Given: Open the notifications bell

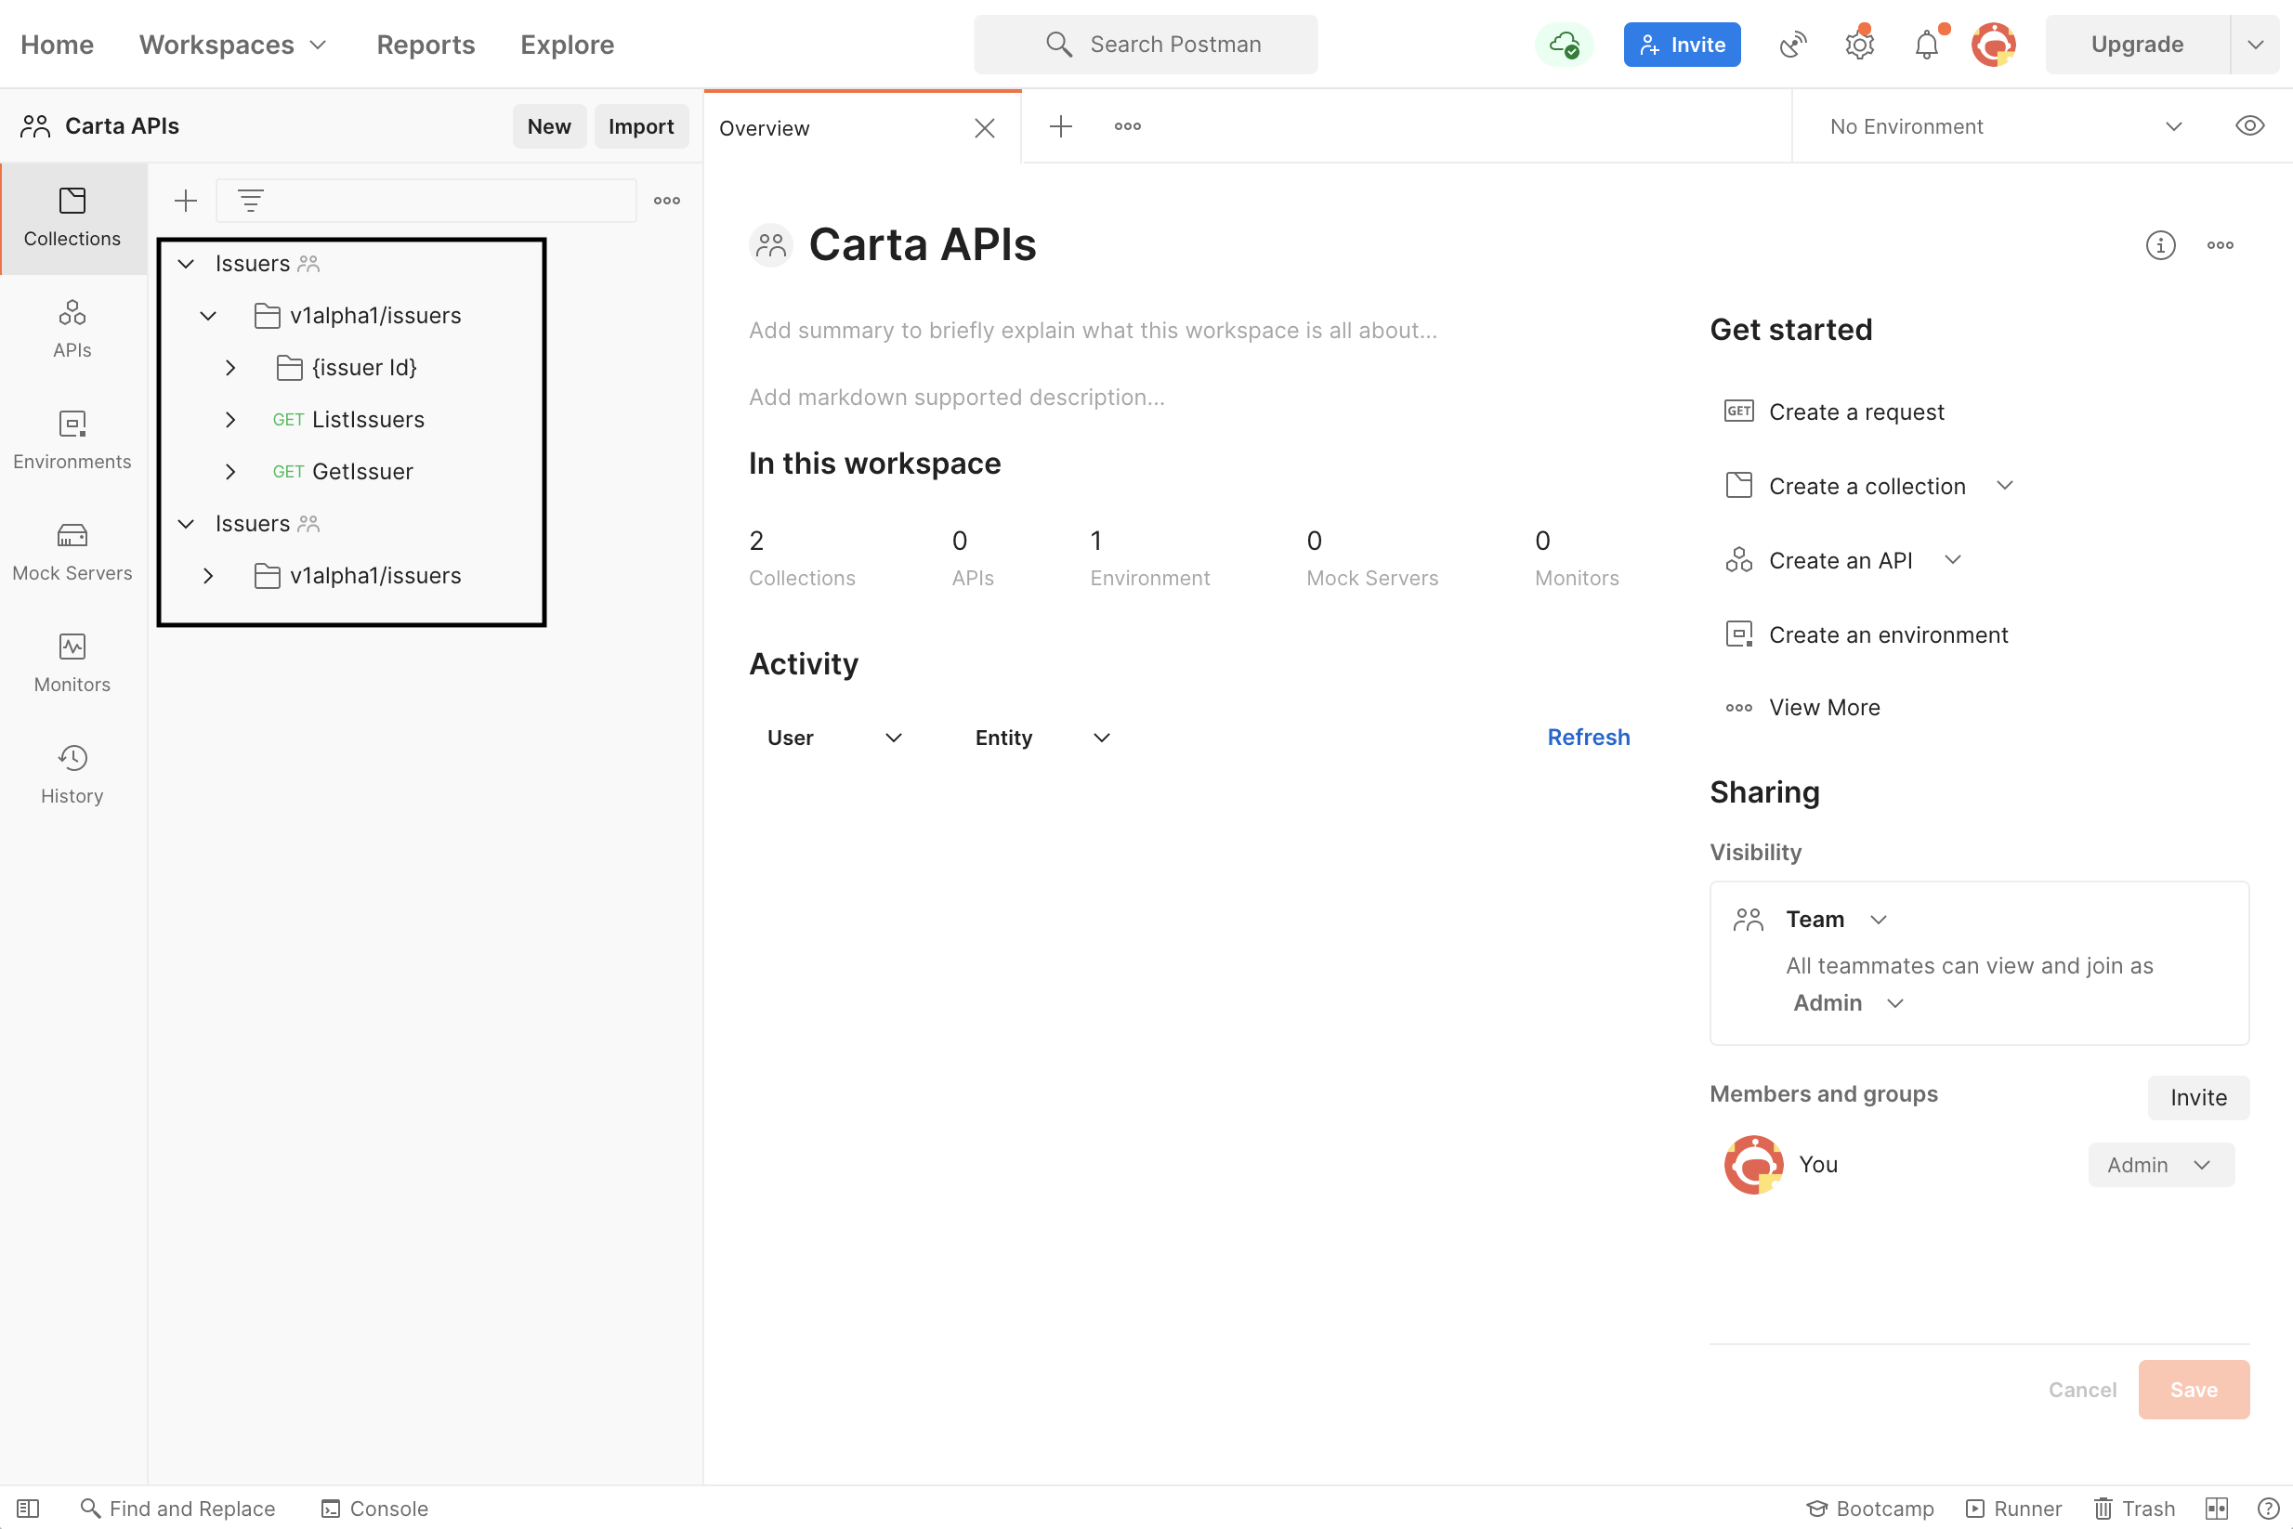Looking at the screenshot, I should click(1926, 45).
